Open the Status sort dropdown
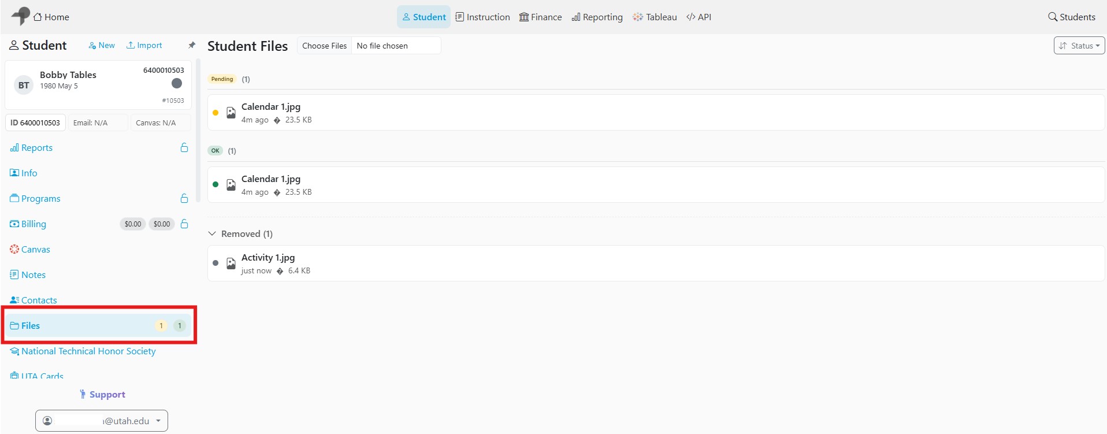The height and width of the screenshot is (434, 1107). [1079, 46]
